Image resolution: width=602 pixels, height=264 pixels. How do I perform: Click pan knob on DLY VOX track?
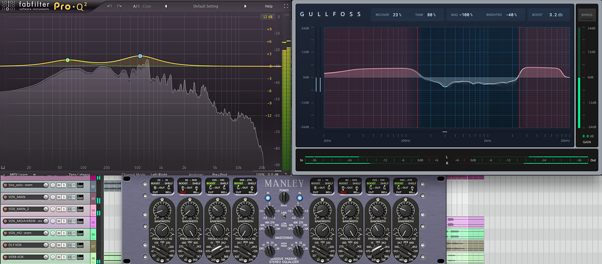[52, 245]
